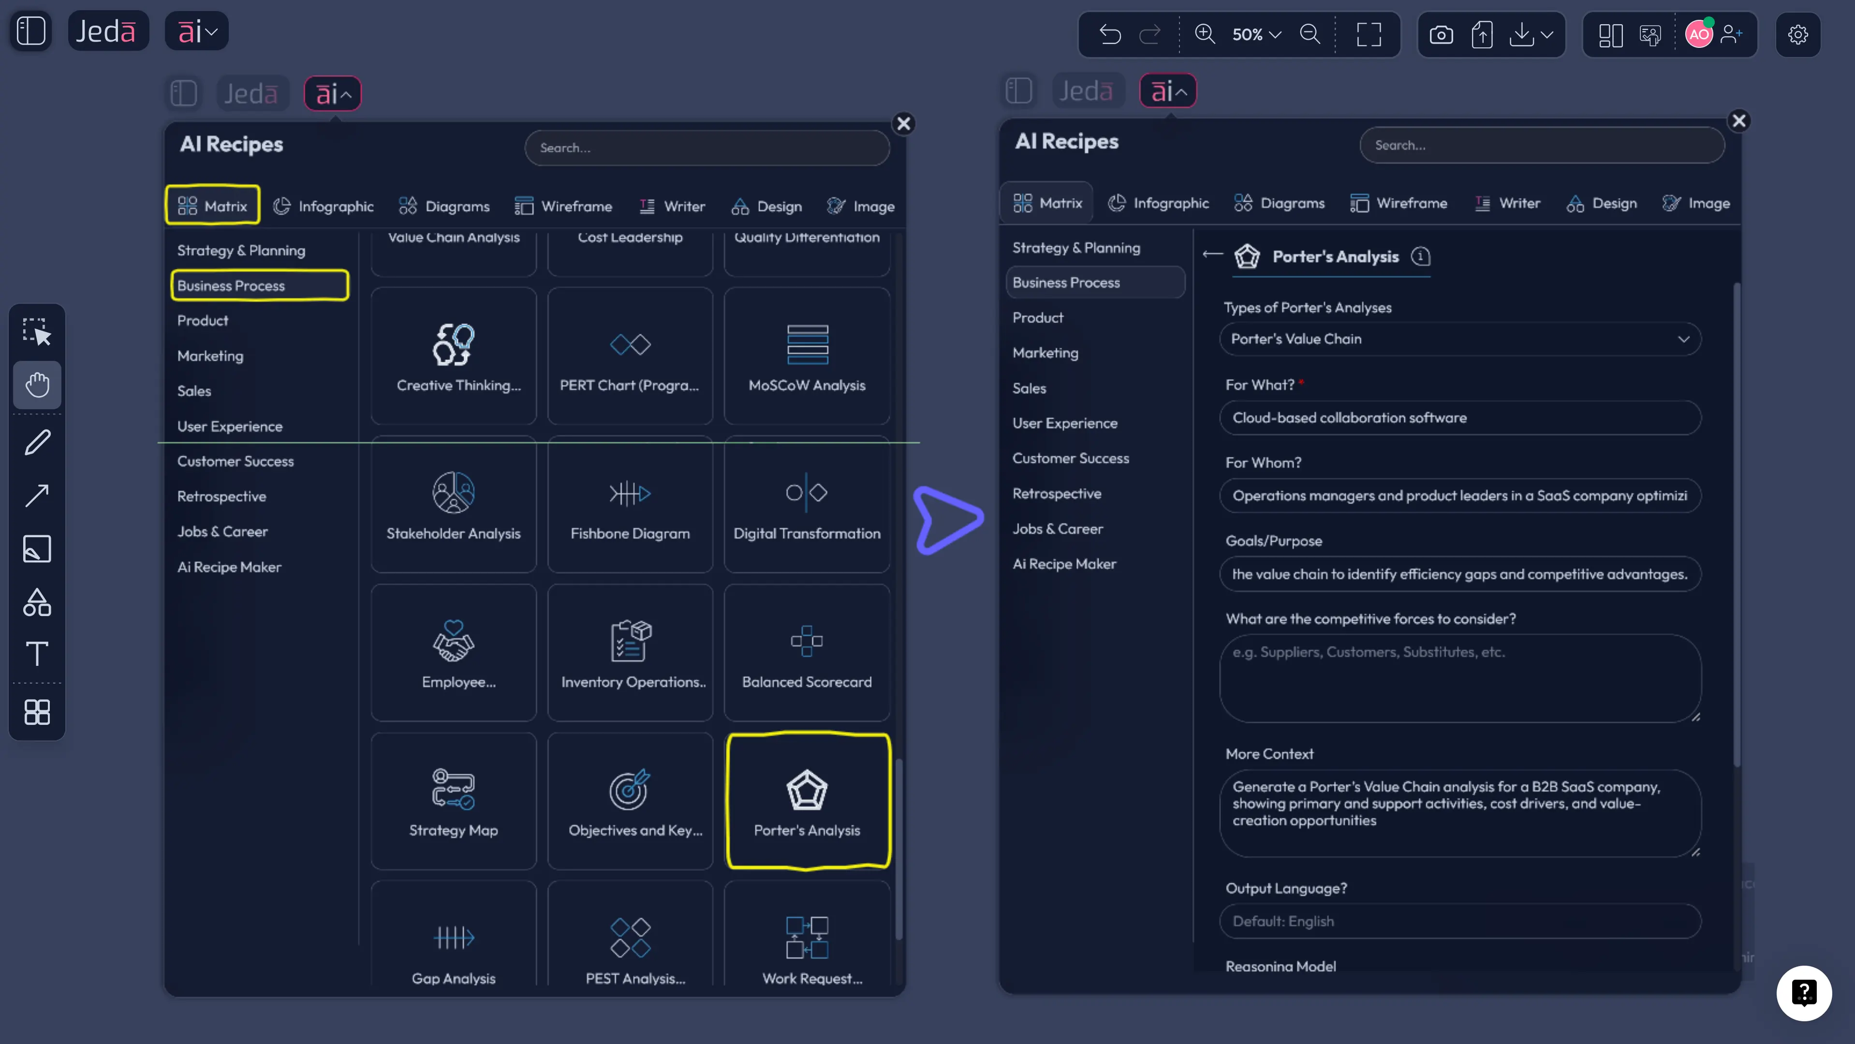Viewport: 1855px width, 1044px height.
Task: Expand the 50% zoom level dropdown
Action: coord(1257,34)
